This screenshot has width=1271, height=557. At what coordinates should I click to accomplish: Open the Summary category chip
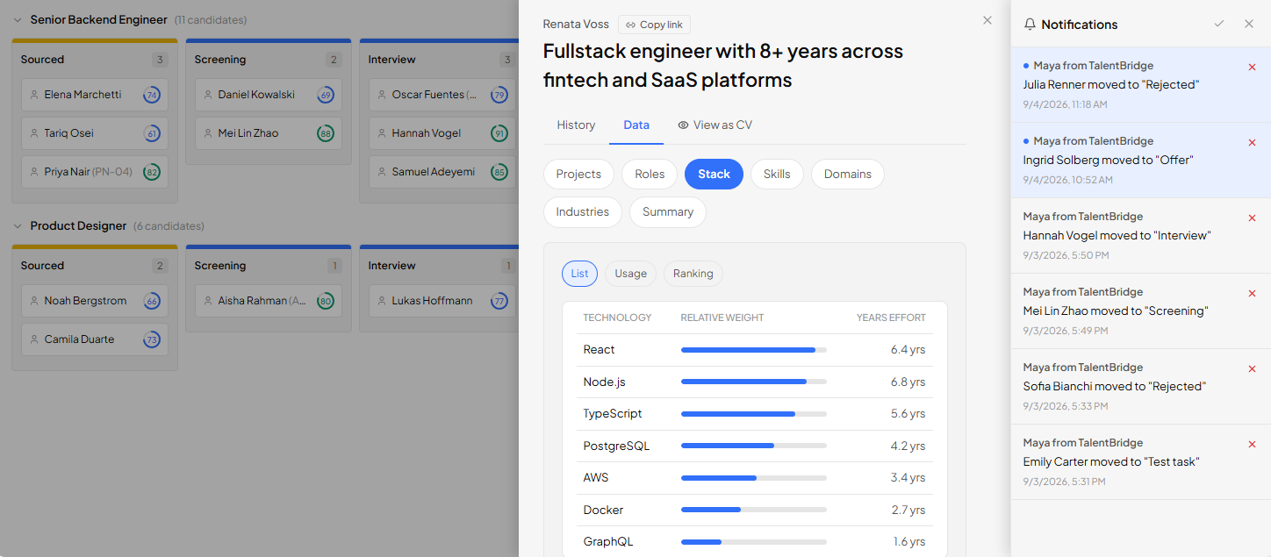(x=668, y=211)
